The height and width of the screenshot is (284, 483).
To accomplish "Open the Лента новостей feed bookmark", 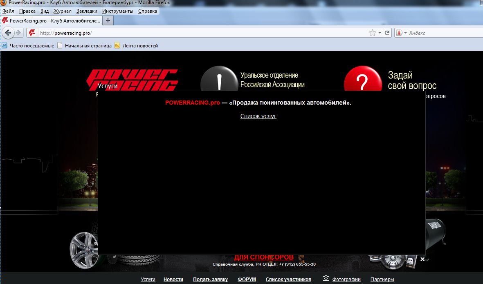I will coord(136,45).
